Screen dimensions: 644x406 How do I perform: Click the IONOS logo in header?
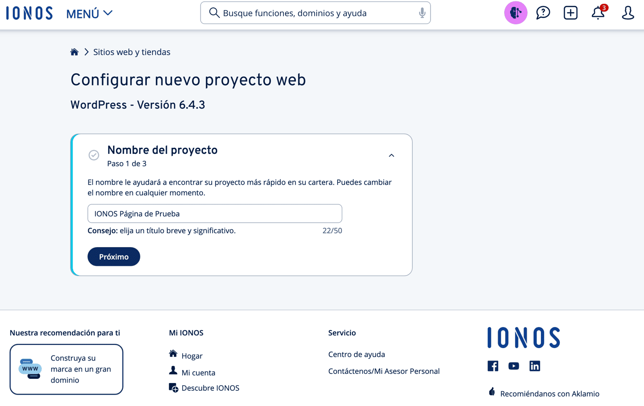click(29, 13)
